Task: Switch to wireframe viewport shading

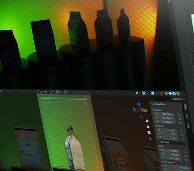Action: click(166, 93)
